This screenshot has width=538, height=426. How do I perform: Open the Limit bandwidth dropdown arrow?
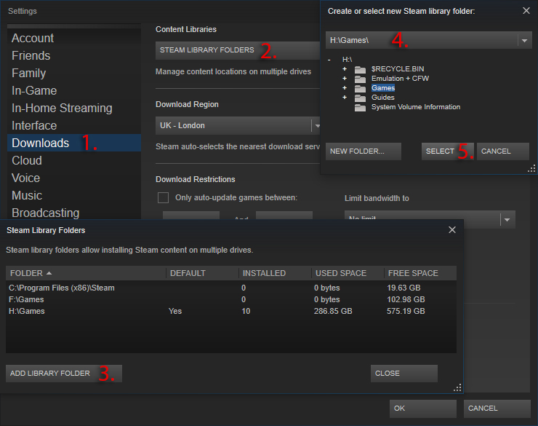pyautogui.click(x=507, y=219)
